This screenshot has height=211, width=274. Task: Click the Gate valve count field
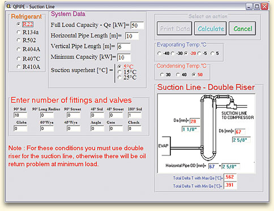[x=116, y=128]
